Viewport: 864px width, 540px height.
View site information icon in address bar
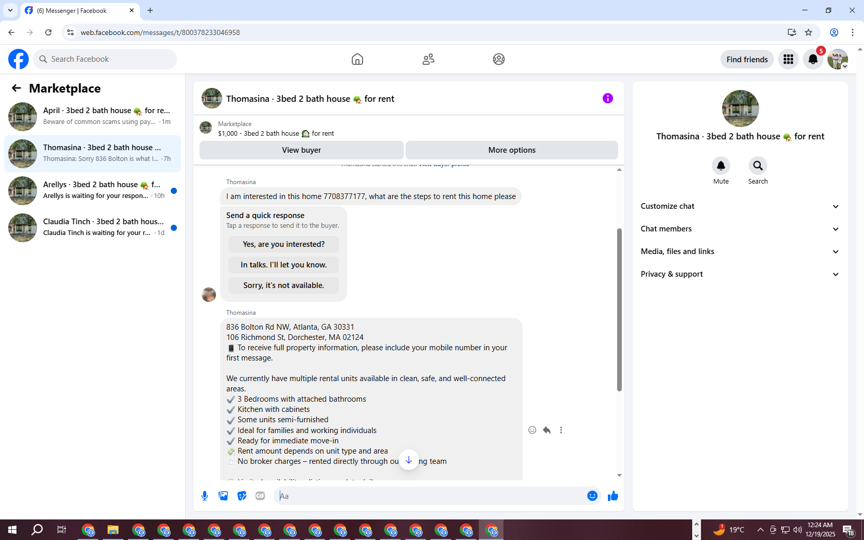(70, 32)
